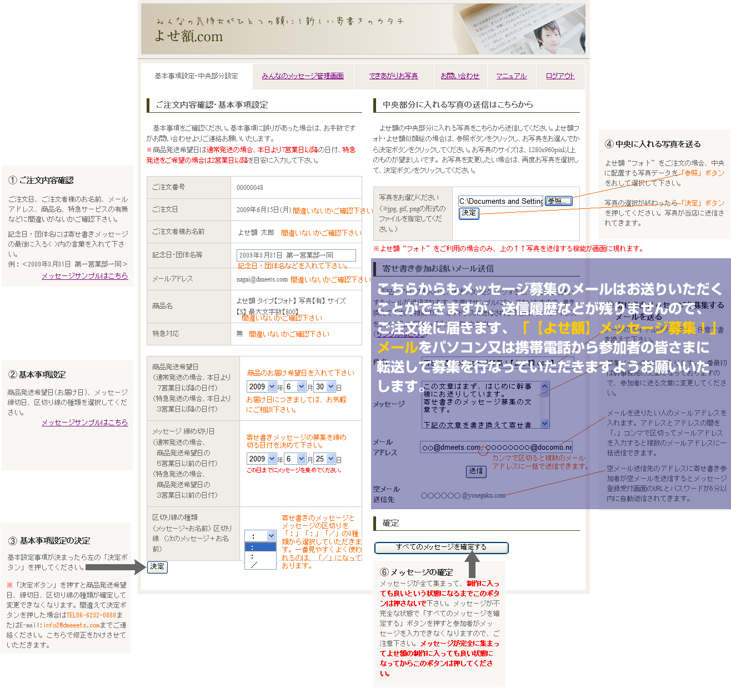Open the みんなのメッセージ管理画面 tab
The width and height of the screenshot is (731, 688).
point(303,76)
